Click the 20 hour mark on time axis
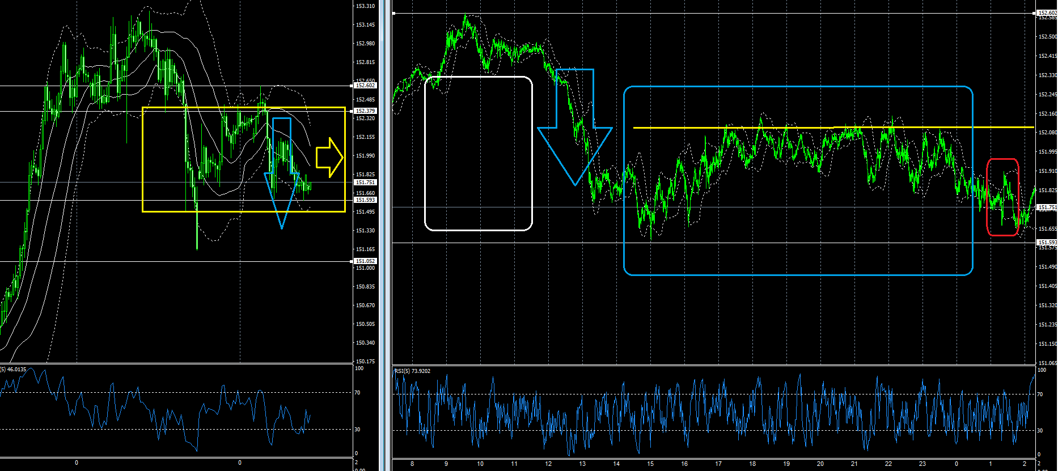Screen dimensions: 1058x471 tap(820, 464)
